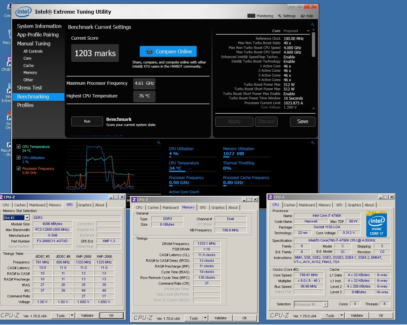Toggle the CPU Utilization graph checkbox
This screenshot has height=325, width=407.
[19, 158]
